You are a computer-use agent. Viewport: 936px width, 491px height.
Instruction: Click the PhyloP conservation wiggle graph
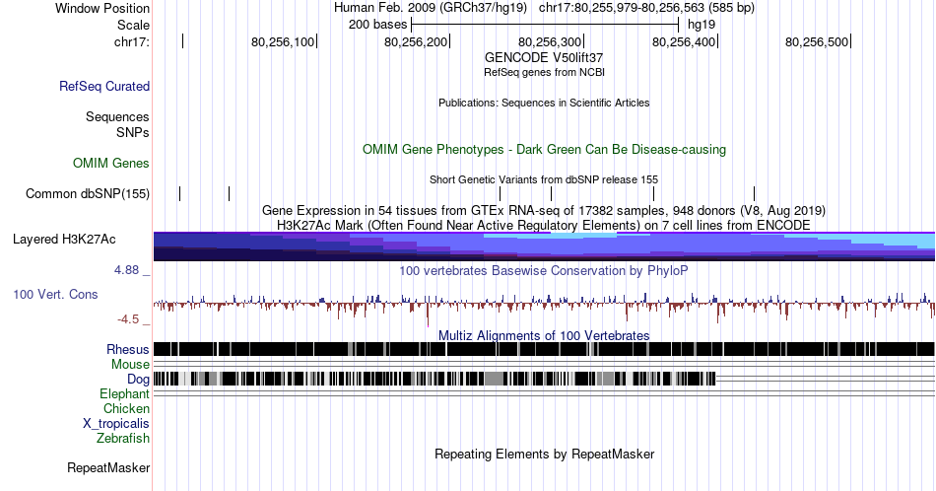point(544,308)
